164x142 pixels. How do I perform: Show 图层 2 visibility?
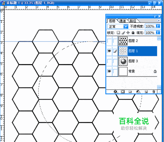tap(109, 41)
